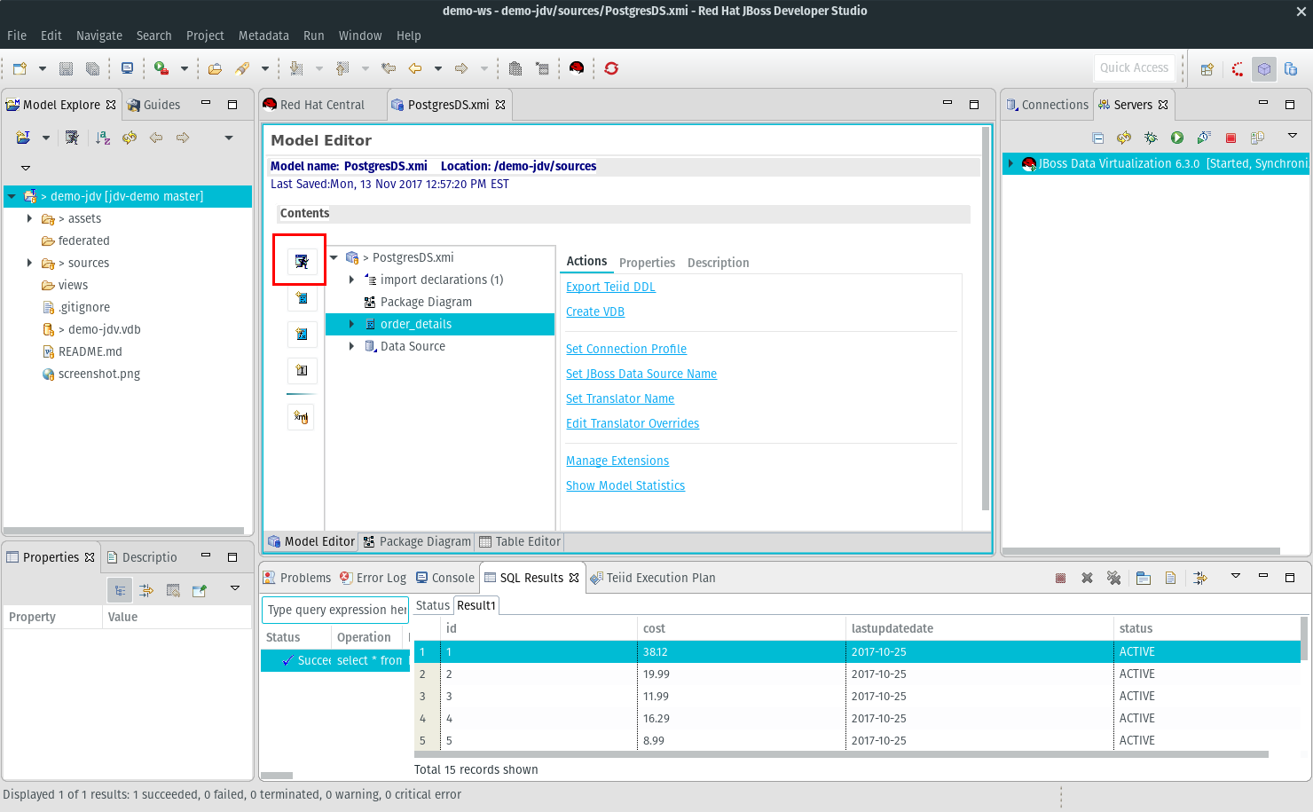The height and width of the screenshot is (812, 1313).
Task: Remove all SQL results (double-X icon)
Action: coord(1114,578)
